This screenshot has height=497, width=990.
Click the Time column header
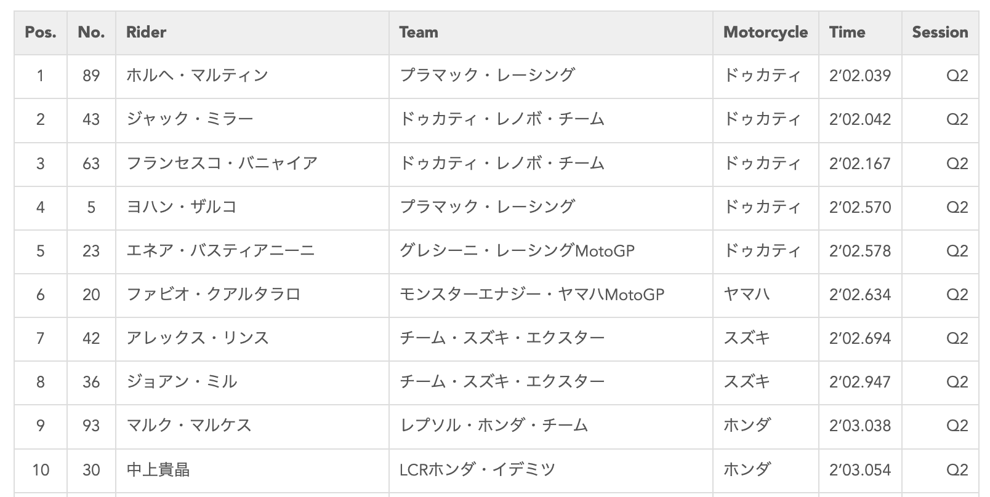coord(847,32)
